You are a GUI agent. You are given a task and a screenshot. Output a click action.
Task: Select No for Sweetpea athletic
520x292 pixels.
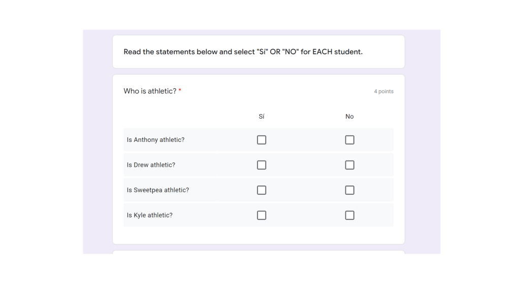[349, 190]
